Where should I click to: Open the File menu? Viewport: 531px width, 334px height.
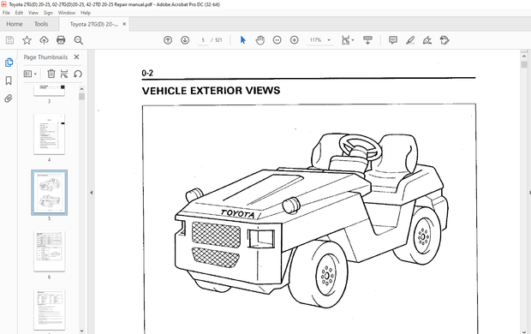pos(6,13)
